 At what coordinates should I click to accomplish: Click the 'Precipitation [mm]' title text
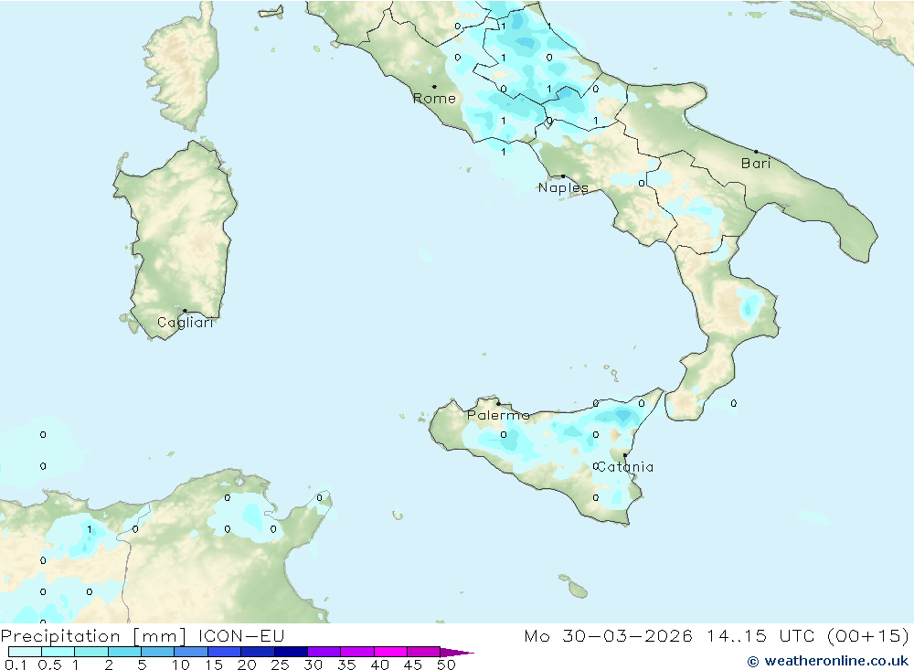tap(94, 636)
